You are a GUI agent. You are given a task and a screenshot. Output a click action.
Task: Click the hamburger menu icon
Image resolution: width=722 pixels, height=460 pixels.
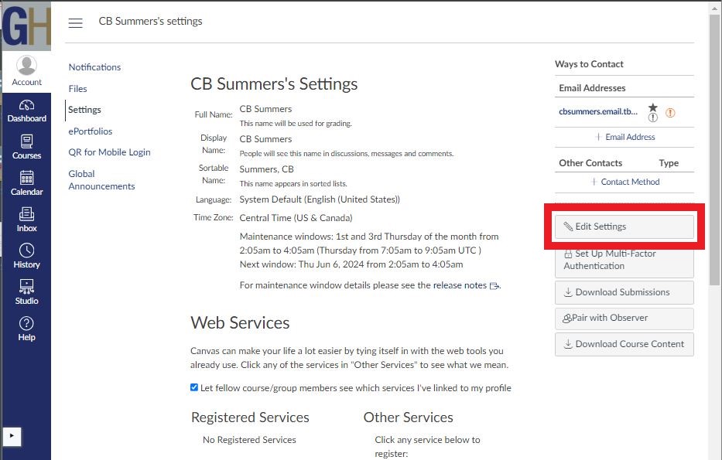[75, 22]
